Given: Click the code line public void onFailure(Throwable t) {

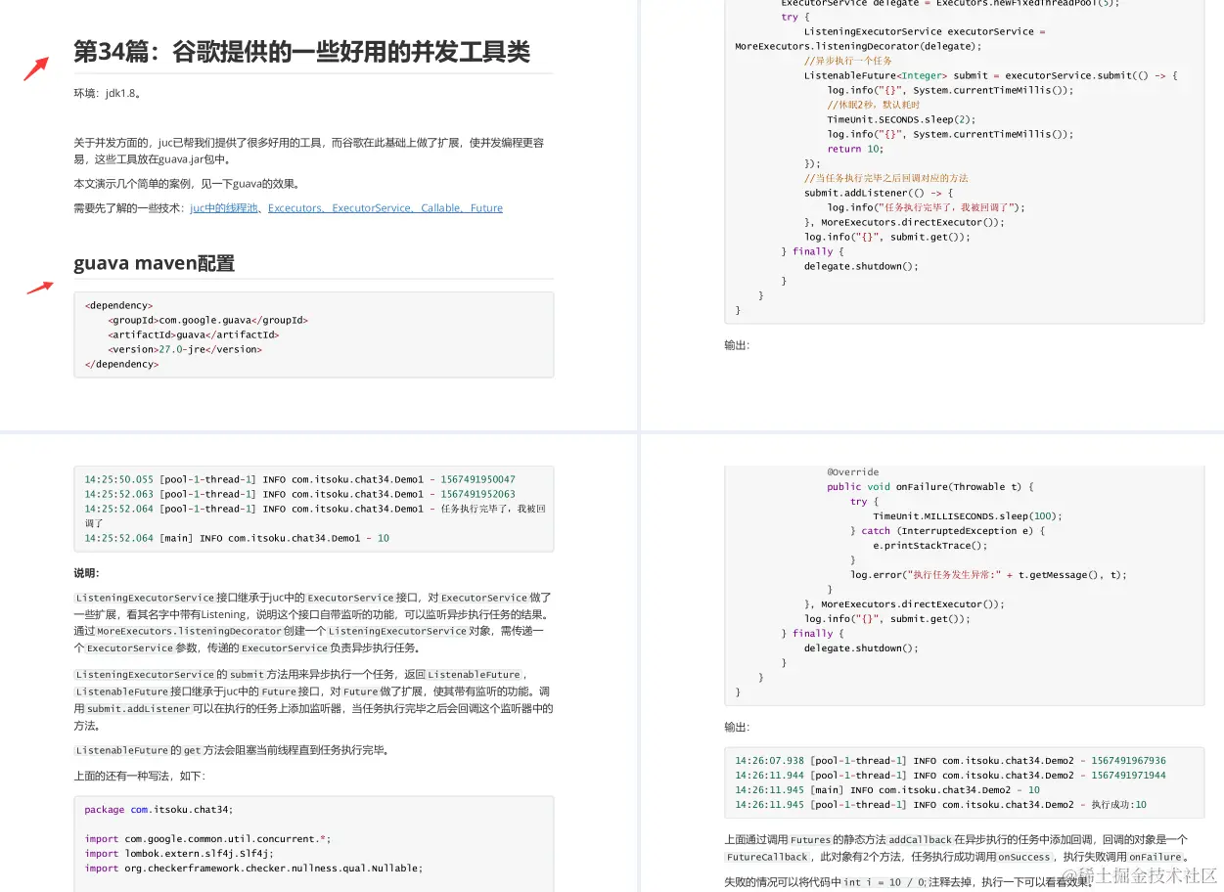Looking at the screenshot, I should [x=930, y=487].
